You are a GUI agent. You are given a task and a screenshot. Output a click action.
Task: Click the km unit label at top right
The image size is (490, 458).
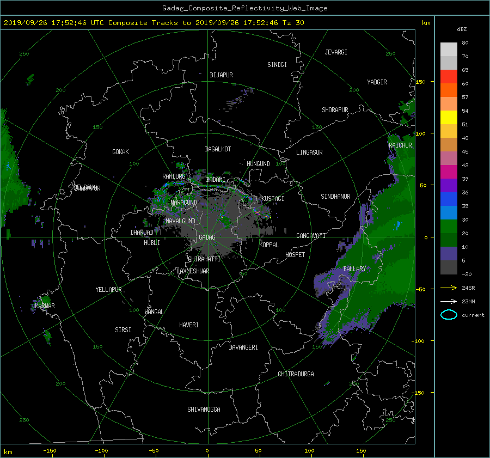click(426, 23)
